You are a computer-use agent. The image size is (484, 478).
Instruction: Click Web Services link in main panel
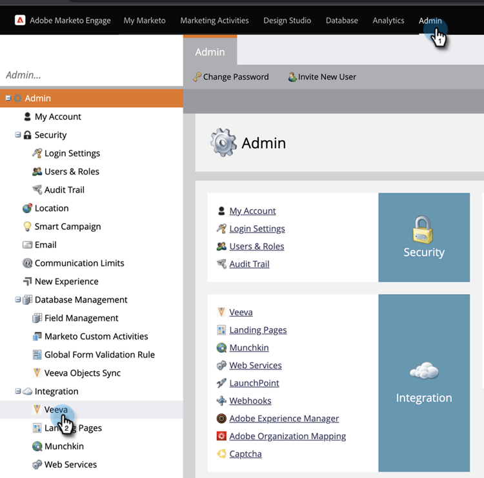pyautogui.click(x=256, y=365)
